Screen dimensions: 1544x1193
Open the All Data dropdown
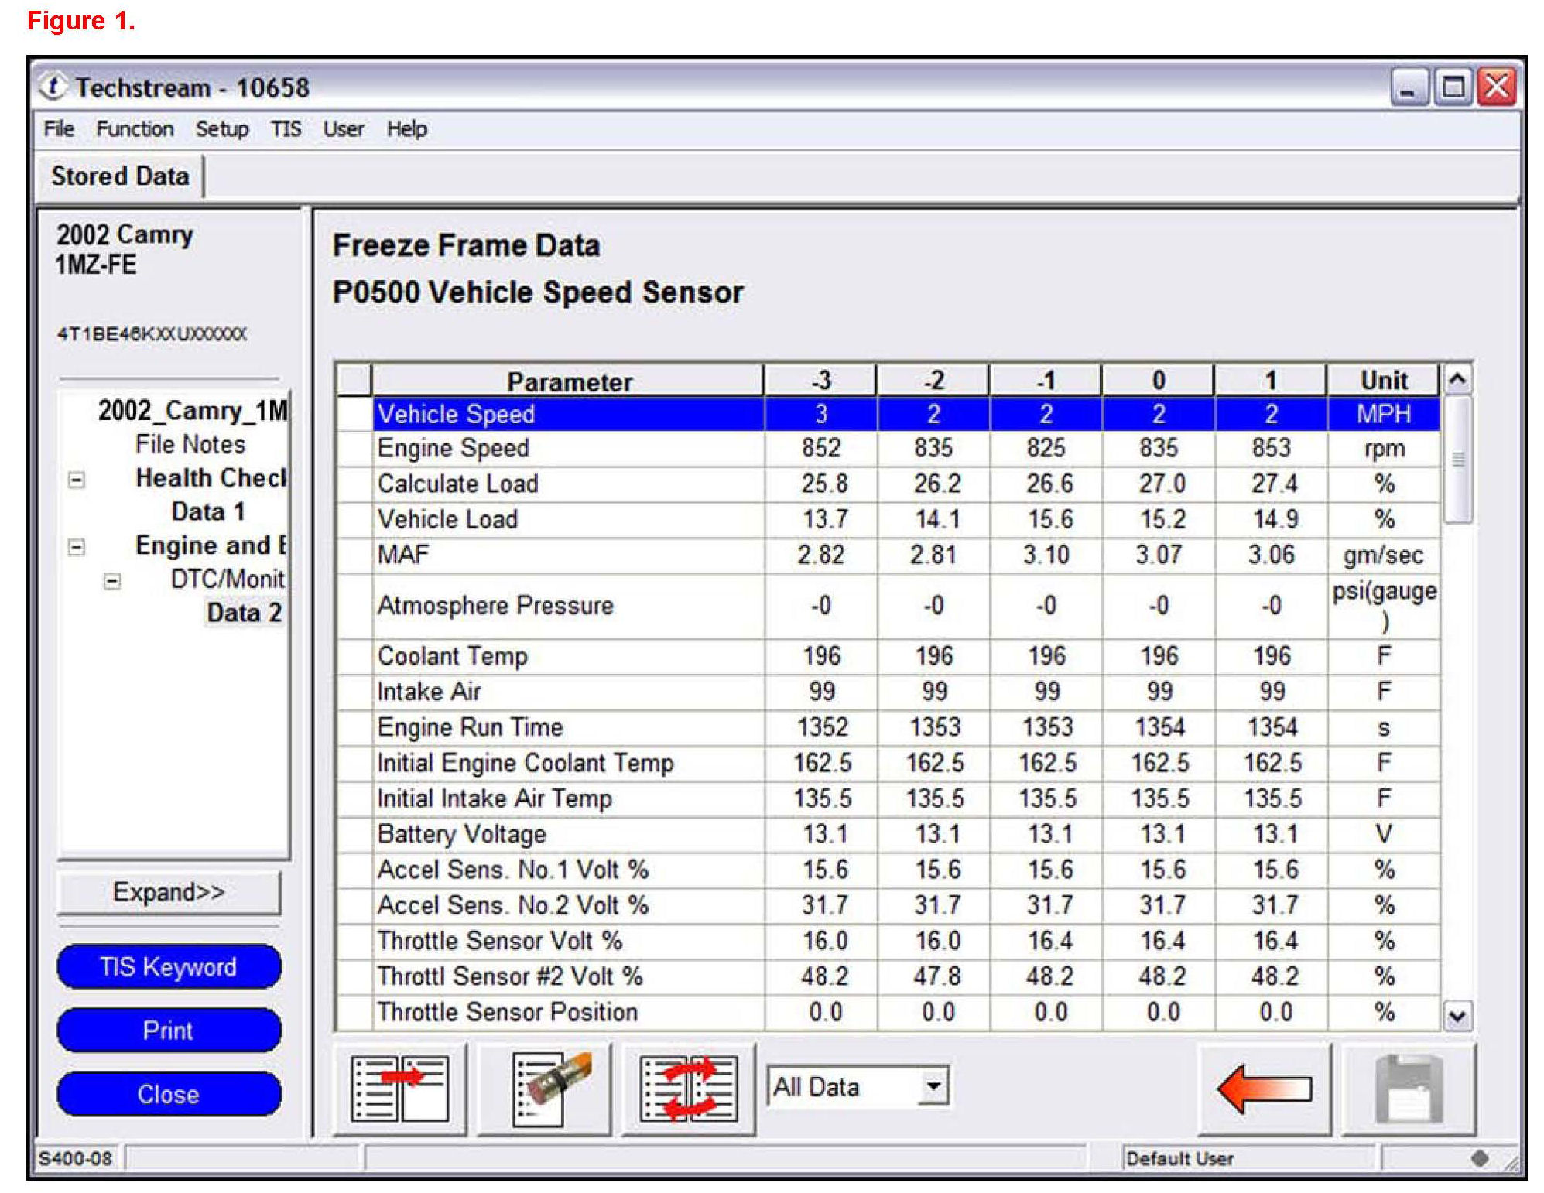pyautogui.click(x=934, y=1086)
